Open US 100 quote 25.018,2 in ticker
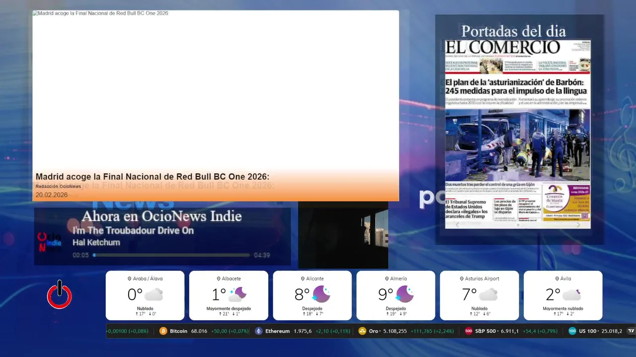The height and width of the screenshot is (357, 636). [x=612, y=331]
